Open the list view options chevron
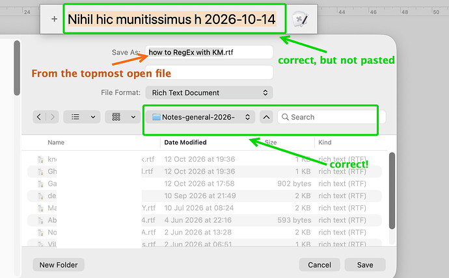The image size is (449, 278). [x=93, y=117]
